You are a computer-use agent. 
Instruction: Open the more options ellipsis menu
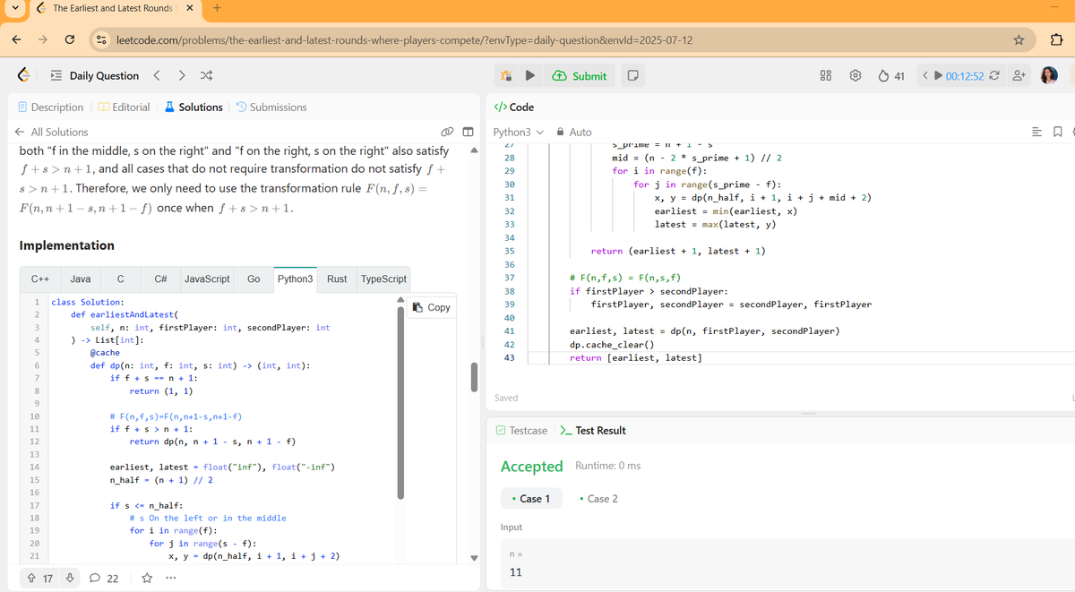170,578
